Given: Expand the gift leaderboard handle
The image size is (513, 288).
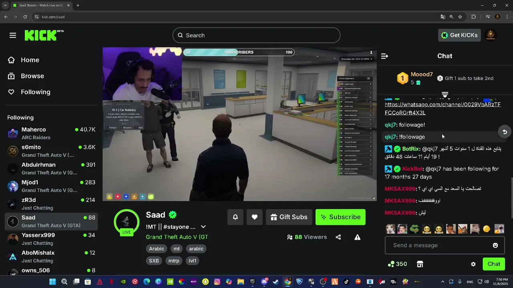Looking at the screenshot, I should click(445, 94).
